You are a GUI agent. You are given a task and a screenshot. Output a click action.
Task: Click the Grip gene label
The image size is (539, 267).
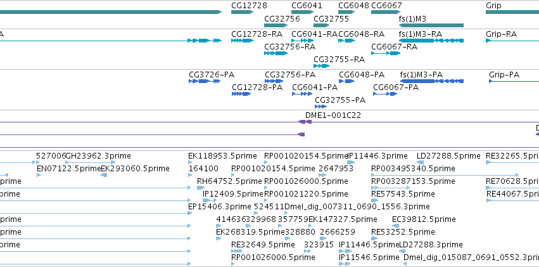(493, 6)
